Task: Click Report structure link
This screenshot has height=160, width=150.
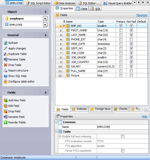Action: 18,70
